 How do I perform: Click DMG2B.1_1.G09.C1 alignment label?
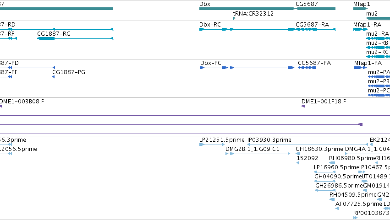coord(253,149)
